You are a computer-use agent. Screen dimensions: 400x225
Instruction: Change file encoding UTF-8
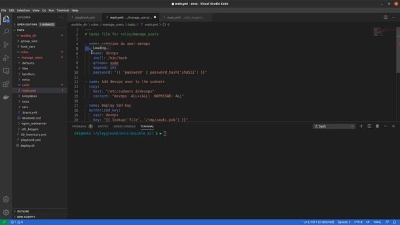click(358, 222)
